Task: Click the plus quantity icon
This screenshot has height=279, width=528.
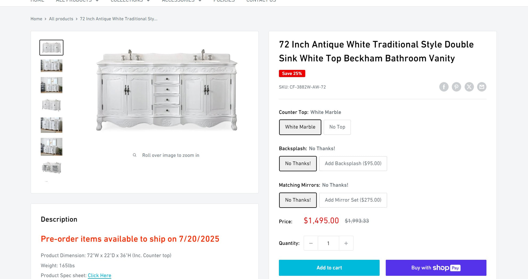Action: [x=346, y=243]
